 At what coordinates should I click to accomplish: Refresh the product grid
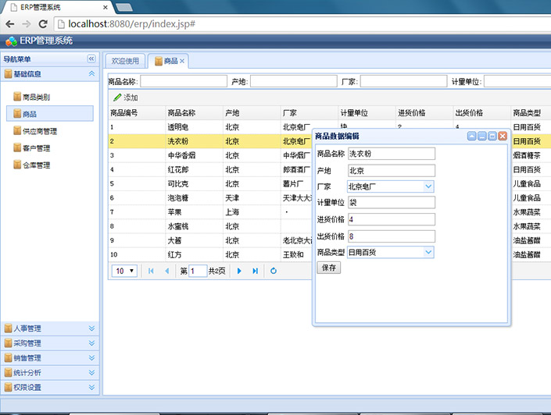pyautogui.click(x=274, y=271)
